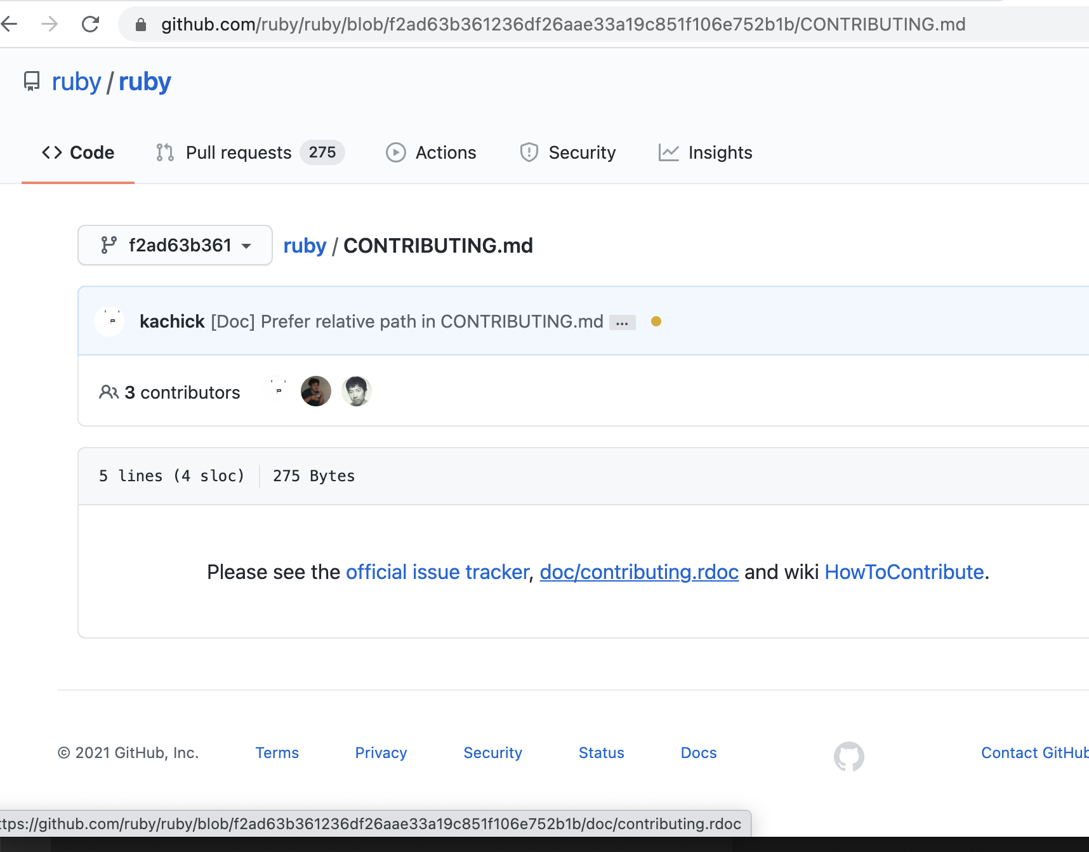Image resolution: width=1089 pixels, height=852 pixels.
Task: Open the Insights tab
Action: [x=705, y=152]
